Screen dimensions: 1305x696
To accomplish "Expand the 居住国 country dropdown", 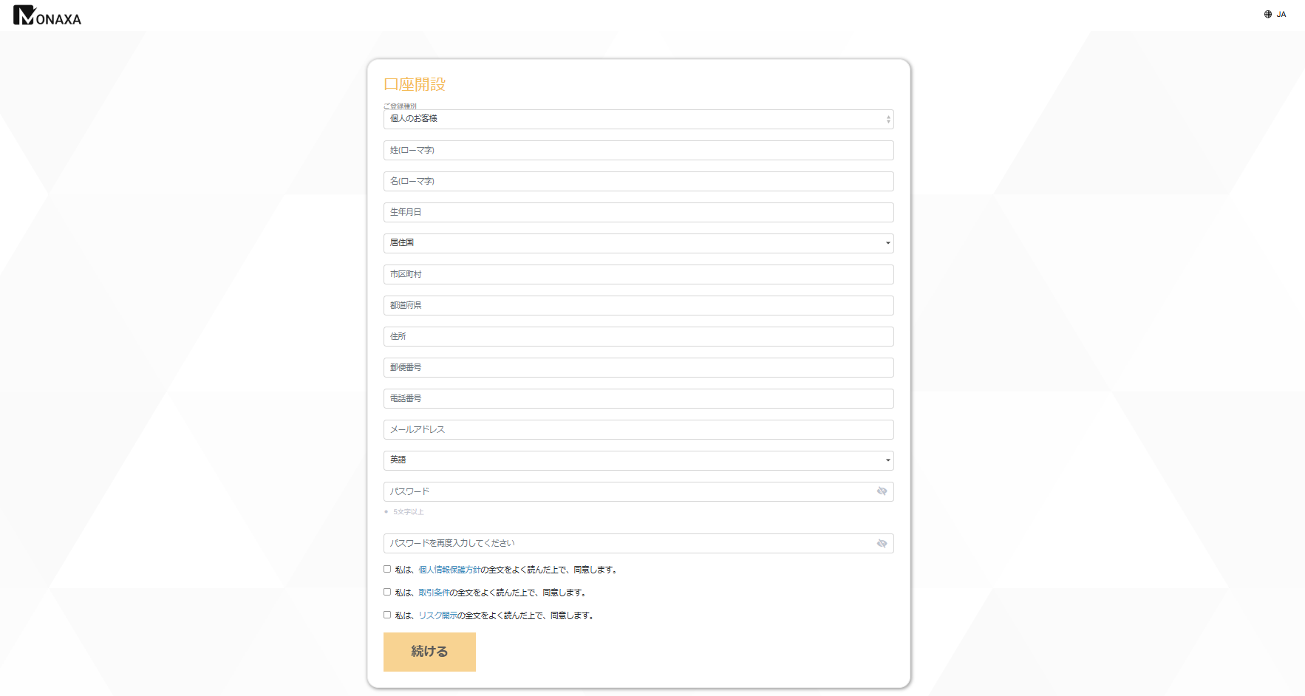I will pos(638,243).
